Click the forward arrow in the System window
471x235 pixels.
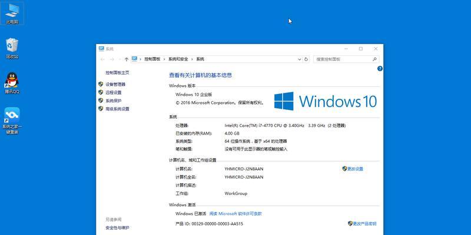[x=112, y=59]
